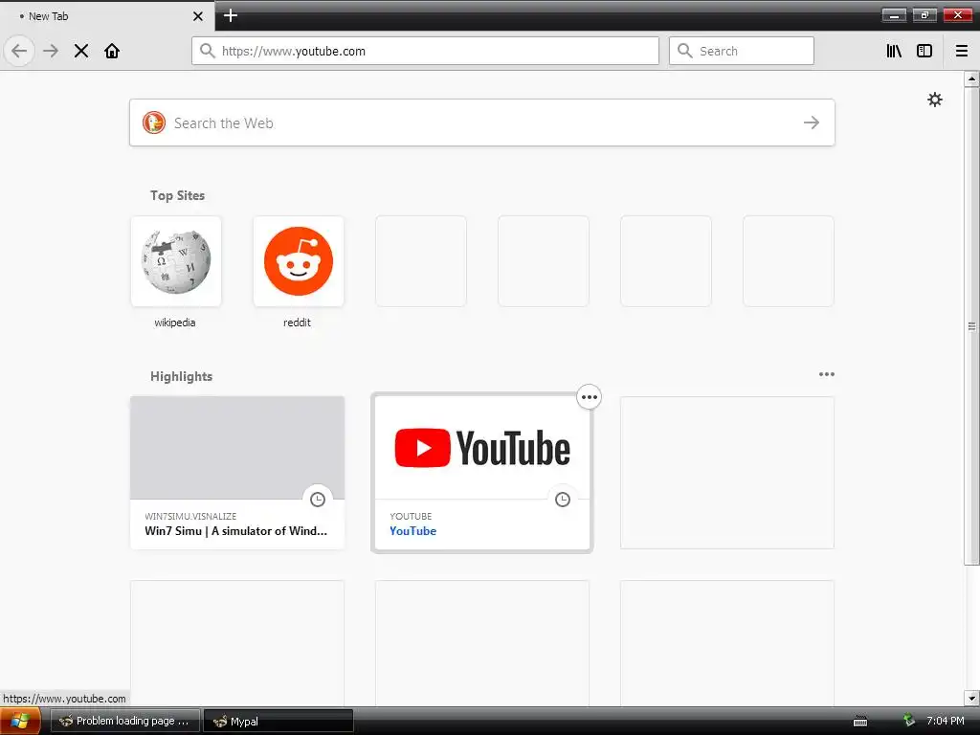Click the vertical scrollbar thumb
The height and width of the screenshot is (735, 980).
971,326
